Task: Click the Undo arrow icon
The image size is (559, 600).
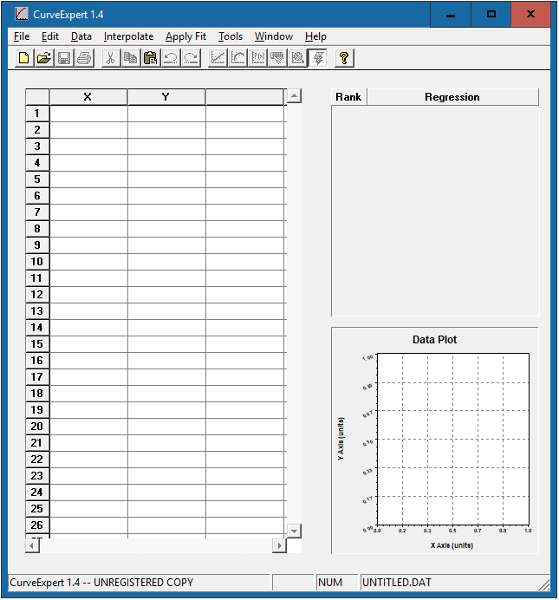Action: [x=171, y=58]
